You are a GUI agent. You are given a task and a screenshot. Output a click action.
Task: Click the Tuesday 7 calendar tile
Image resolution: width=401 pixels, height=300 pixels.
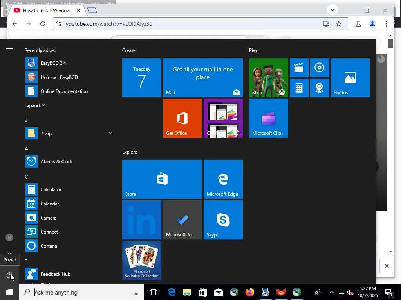click(x=142, y=78)
